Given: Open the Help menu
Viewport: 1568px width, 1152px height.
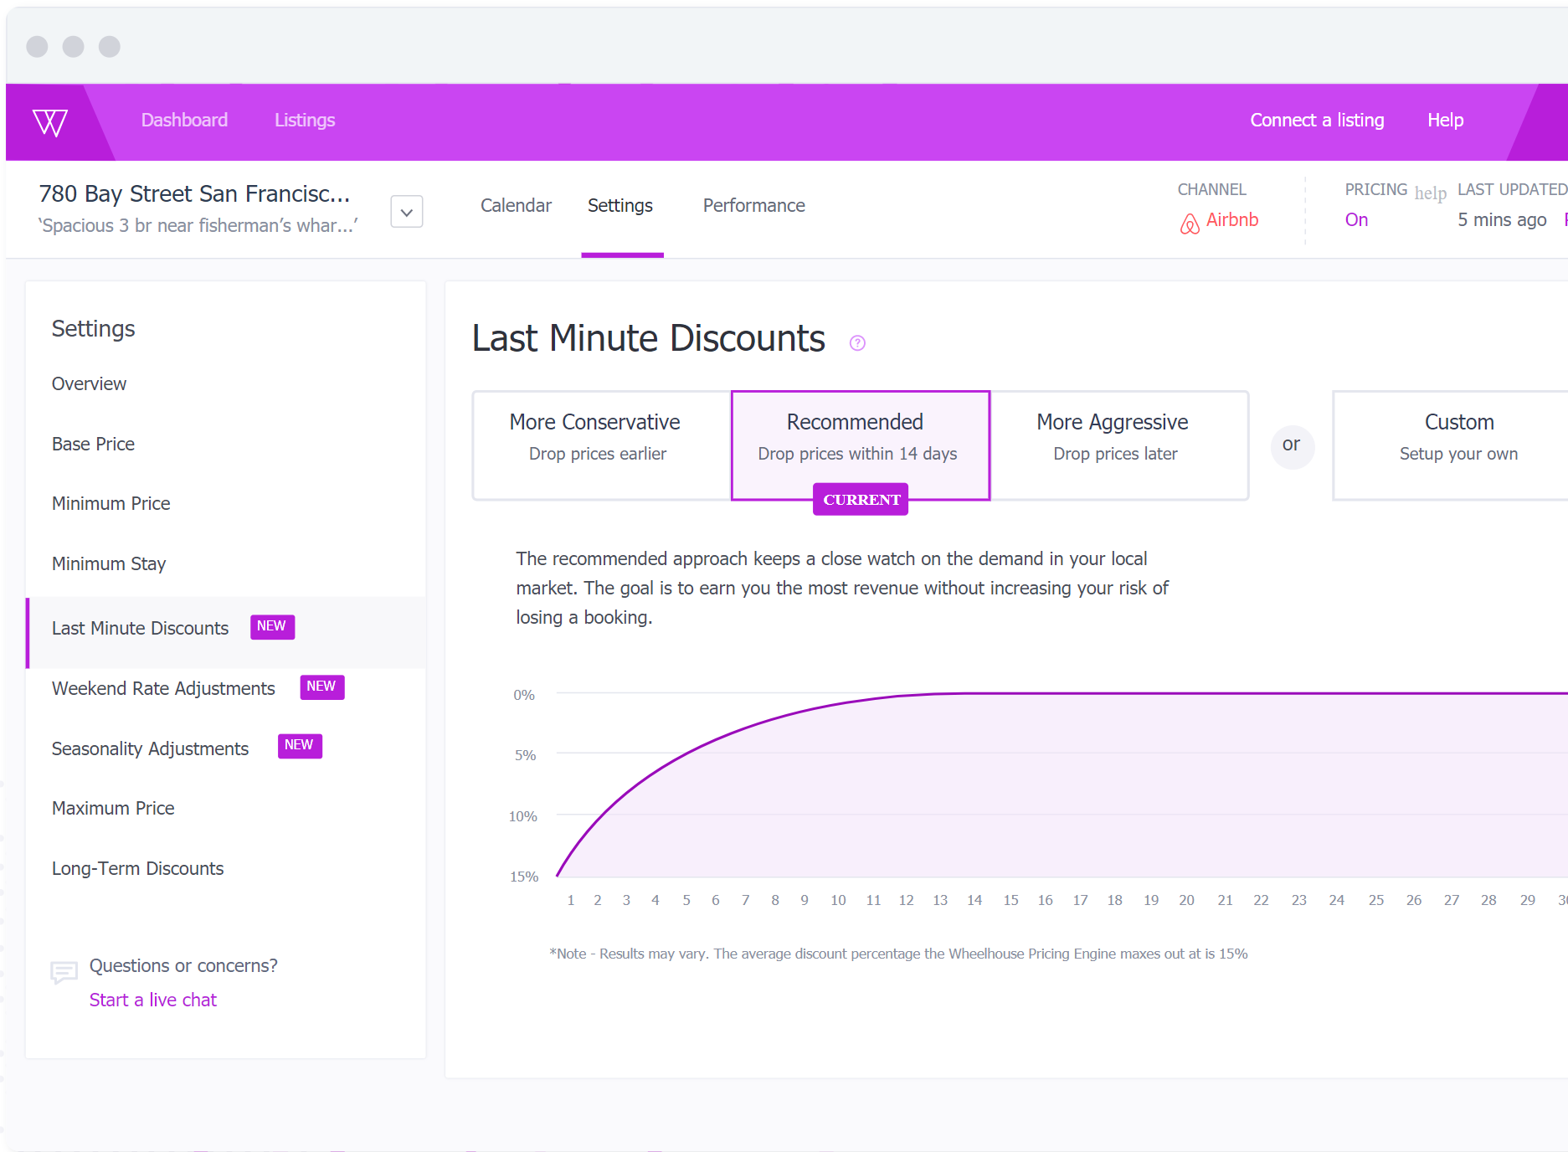Looking at the screenshot, I should [1445, 120].
